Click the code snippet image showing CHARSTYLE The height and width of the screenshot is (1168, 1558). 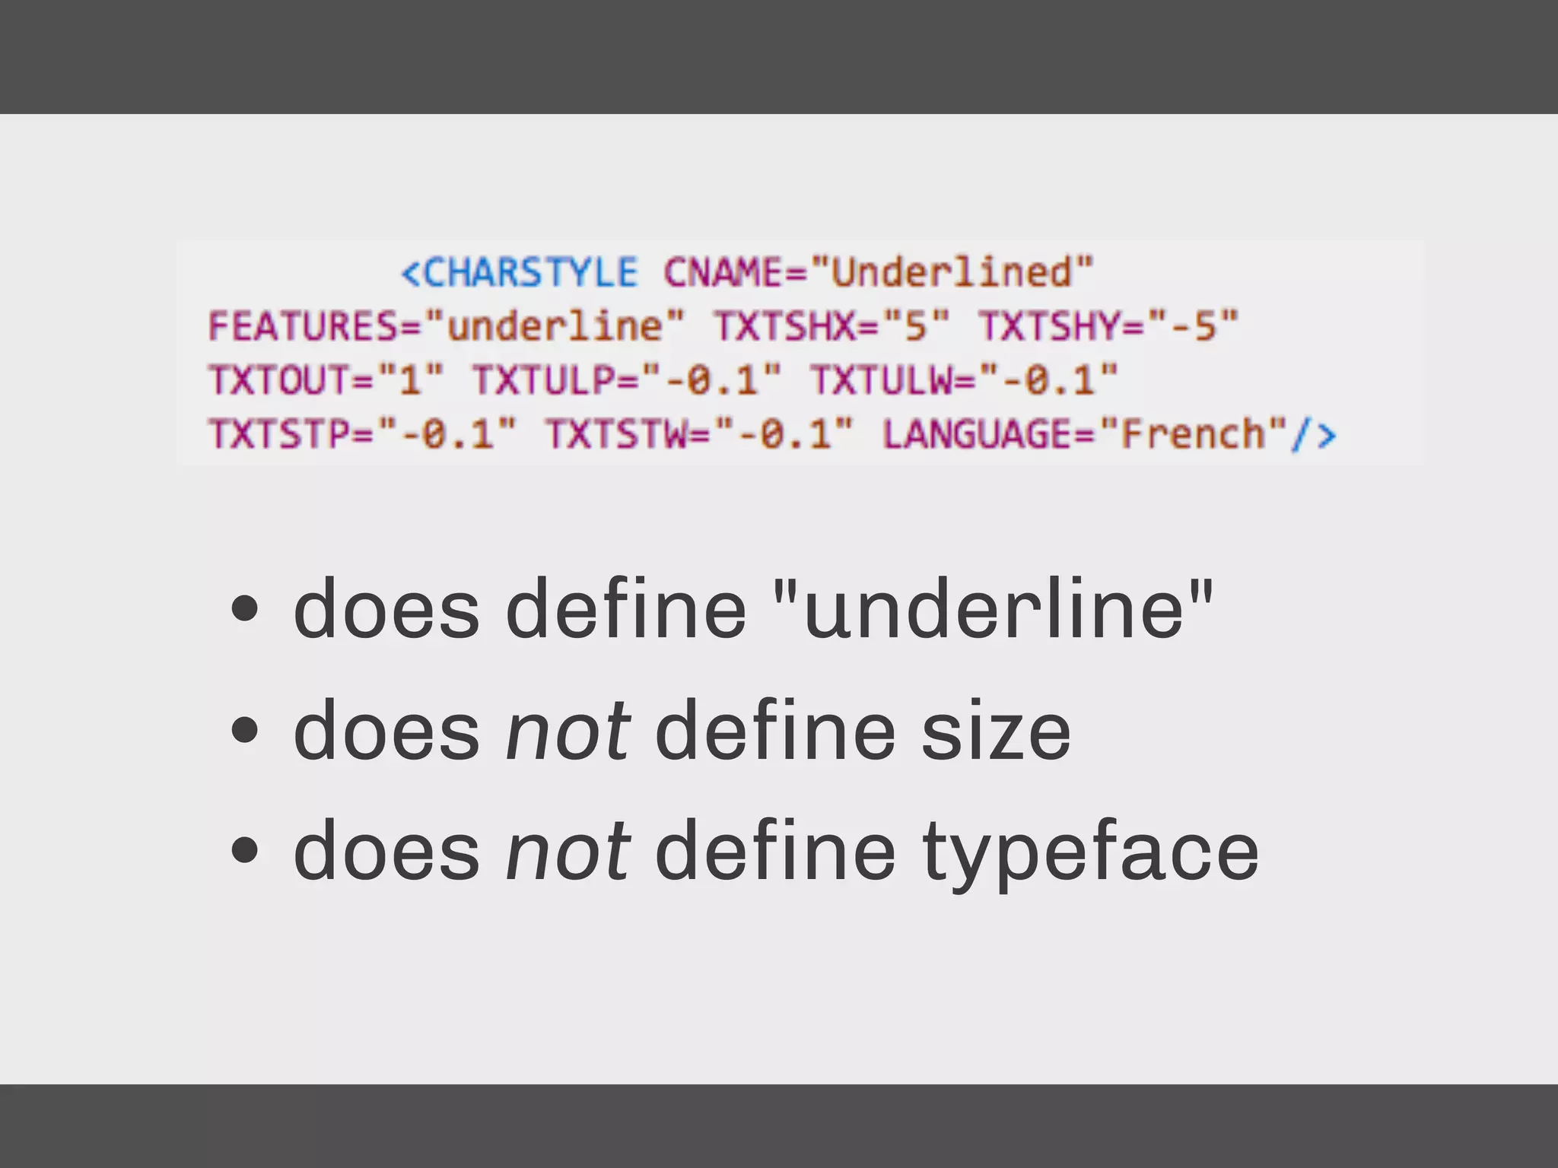point(800,353)
